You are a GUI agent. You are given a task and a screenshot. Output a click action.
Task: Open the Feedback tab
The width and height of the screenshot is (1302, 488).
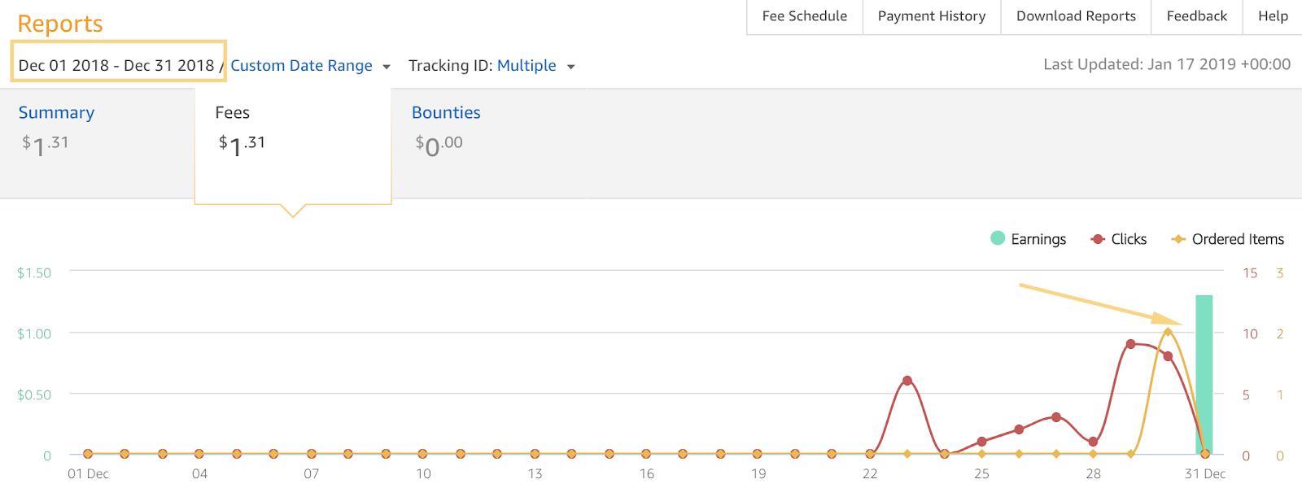tap(1197, 16)
